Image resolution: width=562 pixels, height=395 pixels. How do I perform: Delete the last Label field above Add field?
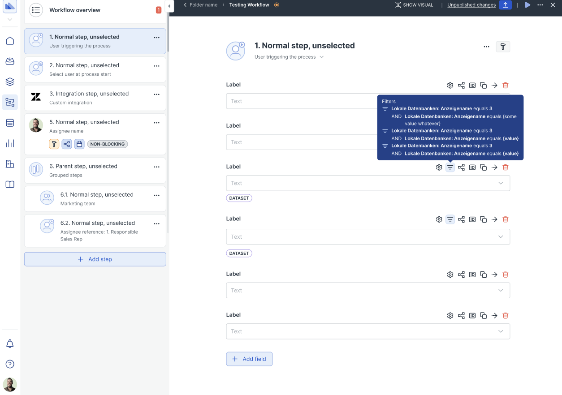(x=506, y=316)
